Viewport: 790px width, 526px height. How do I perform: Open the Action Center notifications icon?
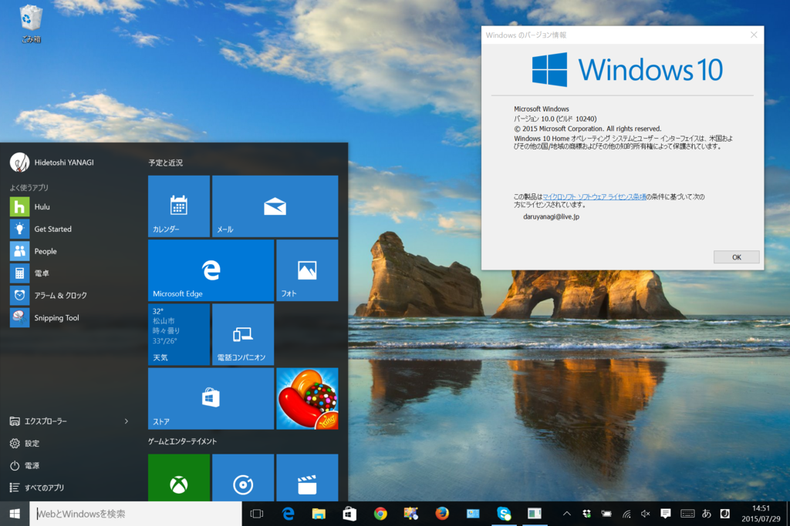(x=666, y=514)
